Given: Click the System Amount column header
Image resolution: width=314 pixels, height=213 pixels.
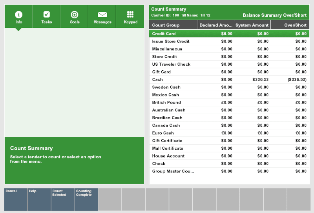Looking at the screenshot, I should 252,25.
